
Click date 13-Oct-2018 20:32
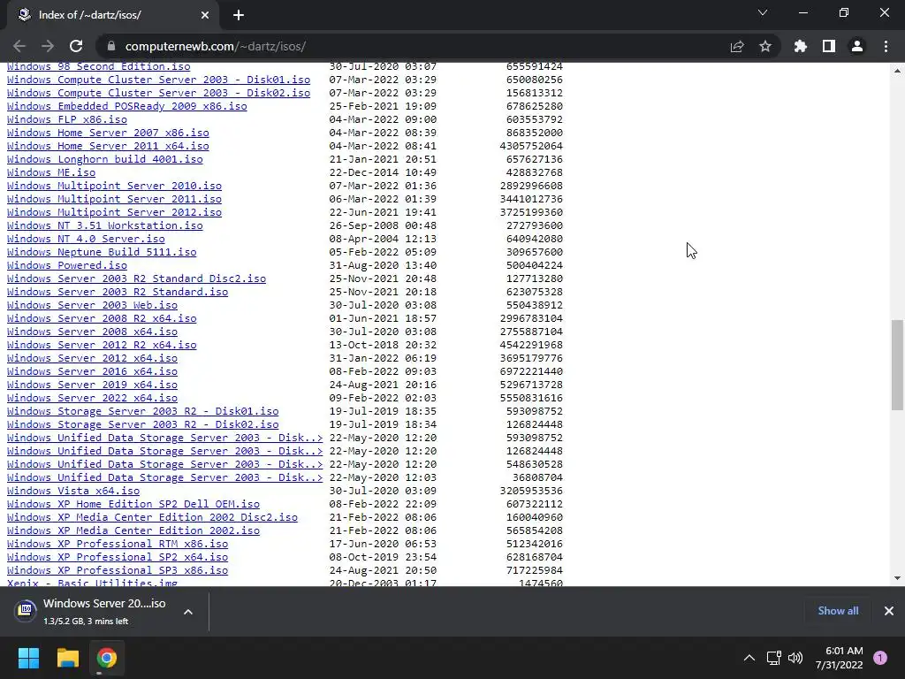[x=383, y=345]
